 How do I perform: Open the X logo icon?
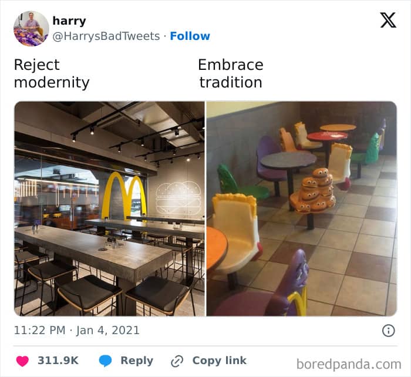point(388,19)
